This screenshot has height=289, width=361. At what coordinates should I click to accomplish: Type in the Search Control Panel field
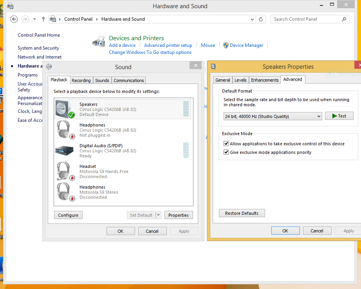click(x=305, y=19)
